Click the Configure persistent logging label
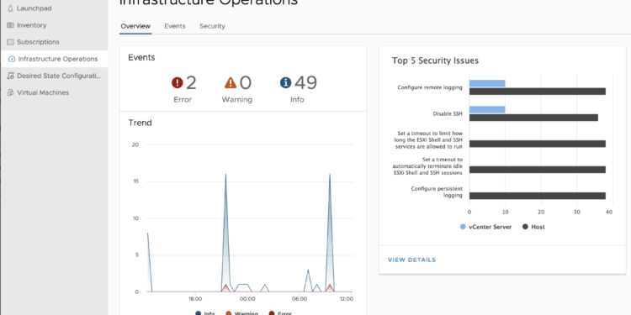Viewport: 631px width, 315px height. tap(437, 192)
